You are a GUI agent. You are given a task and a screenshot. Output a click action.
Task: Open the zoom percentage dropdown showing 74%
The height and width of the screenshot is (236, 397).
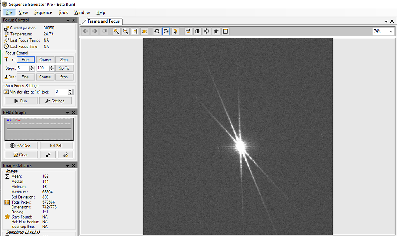[391, 31]
